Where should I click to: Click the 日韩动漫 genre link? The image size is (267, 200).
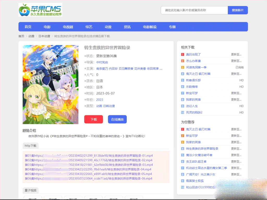(109, 106)
